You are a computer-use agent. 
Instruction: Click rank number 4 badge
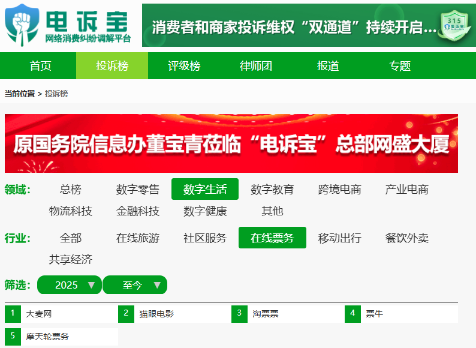coord(353,314)
